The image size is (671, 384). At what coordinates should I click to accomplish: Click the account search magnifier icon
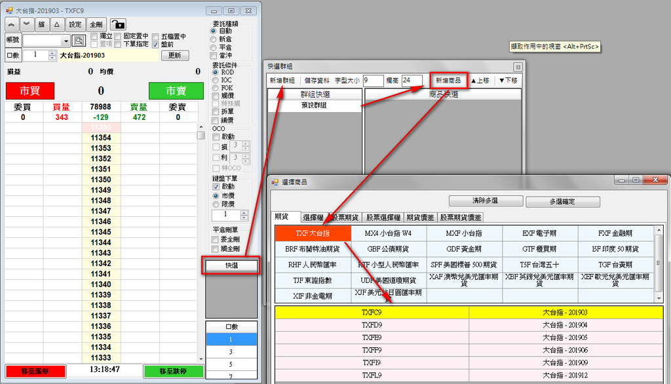[79, 41]
